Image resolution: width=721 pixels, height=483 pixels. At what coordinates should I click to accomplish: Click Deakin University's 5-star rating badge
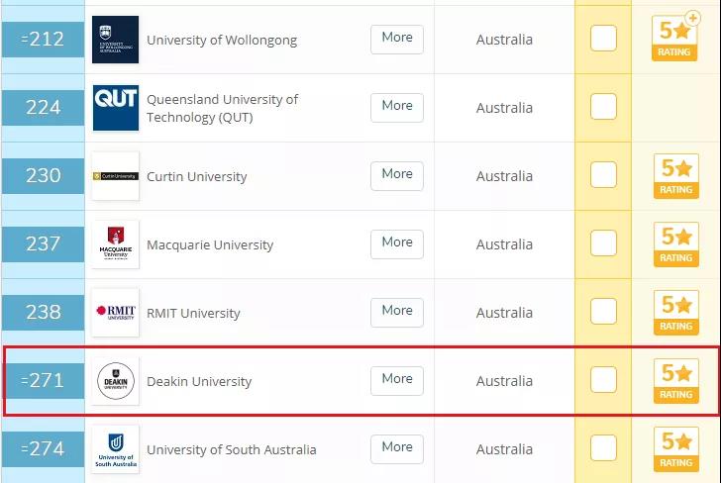[x=675, y=381]
